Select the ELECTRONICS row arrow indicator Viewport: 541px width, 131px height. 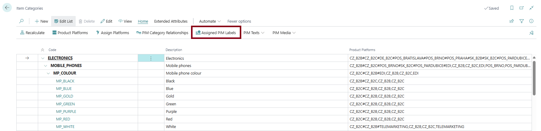tap(27, 58)
